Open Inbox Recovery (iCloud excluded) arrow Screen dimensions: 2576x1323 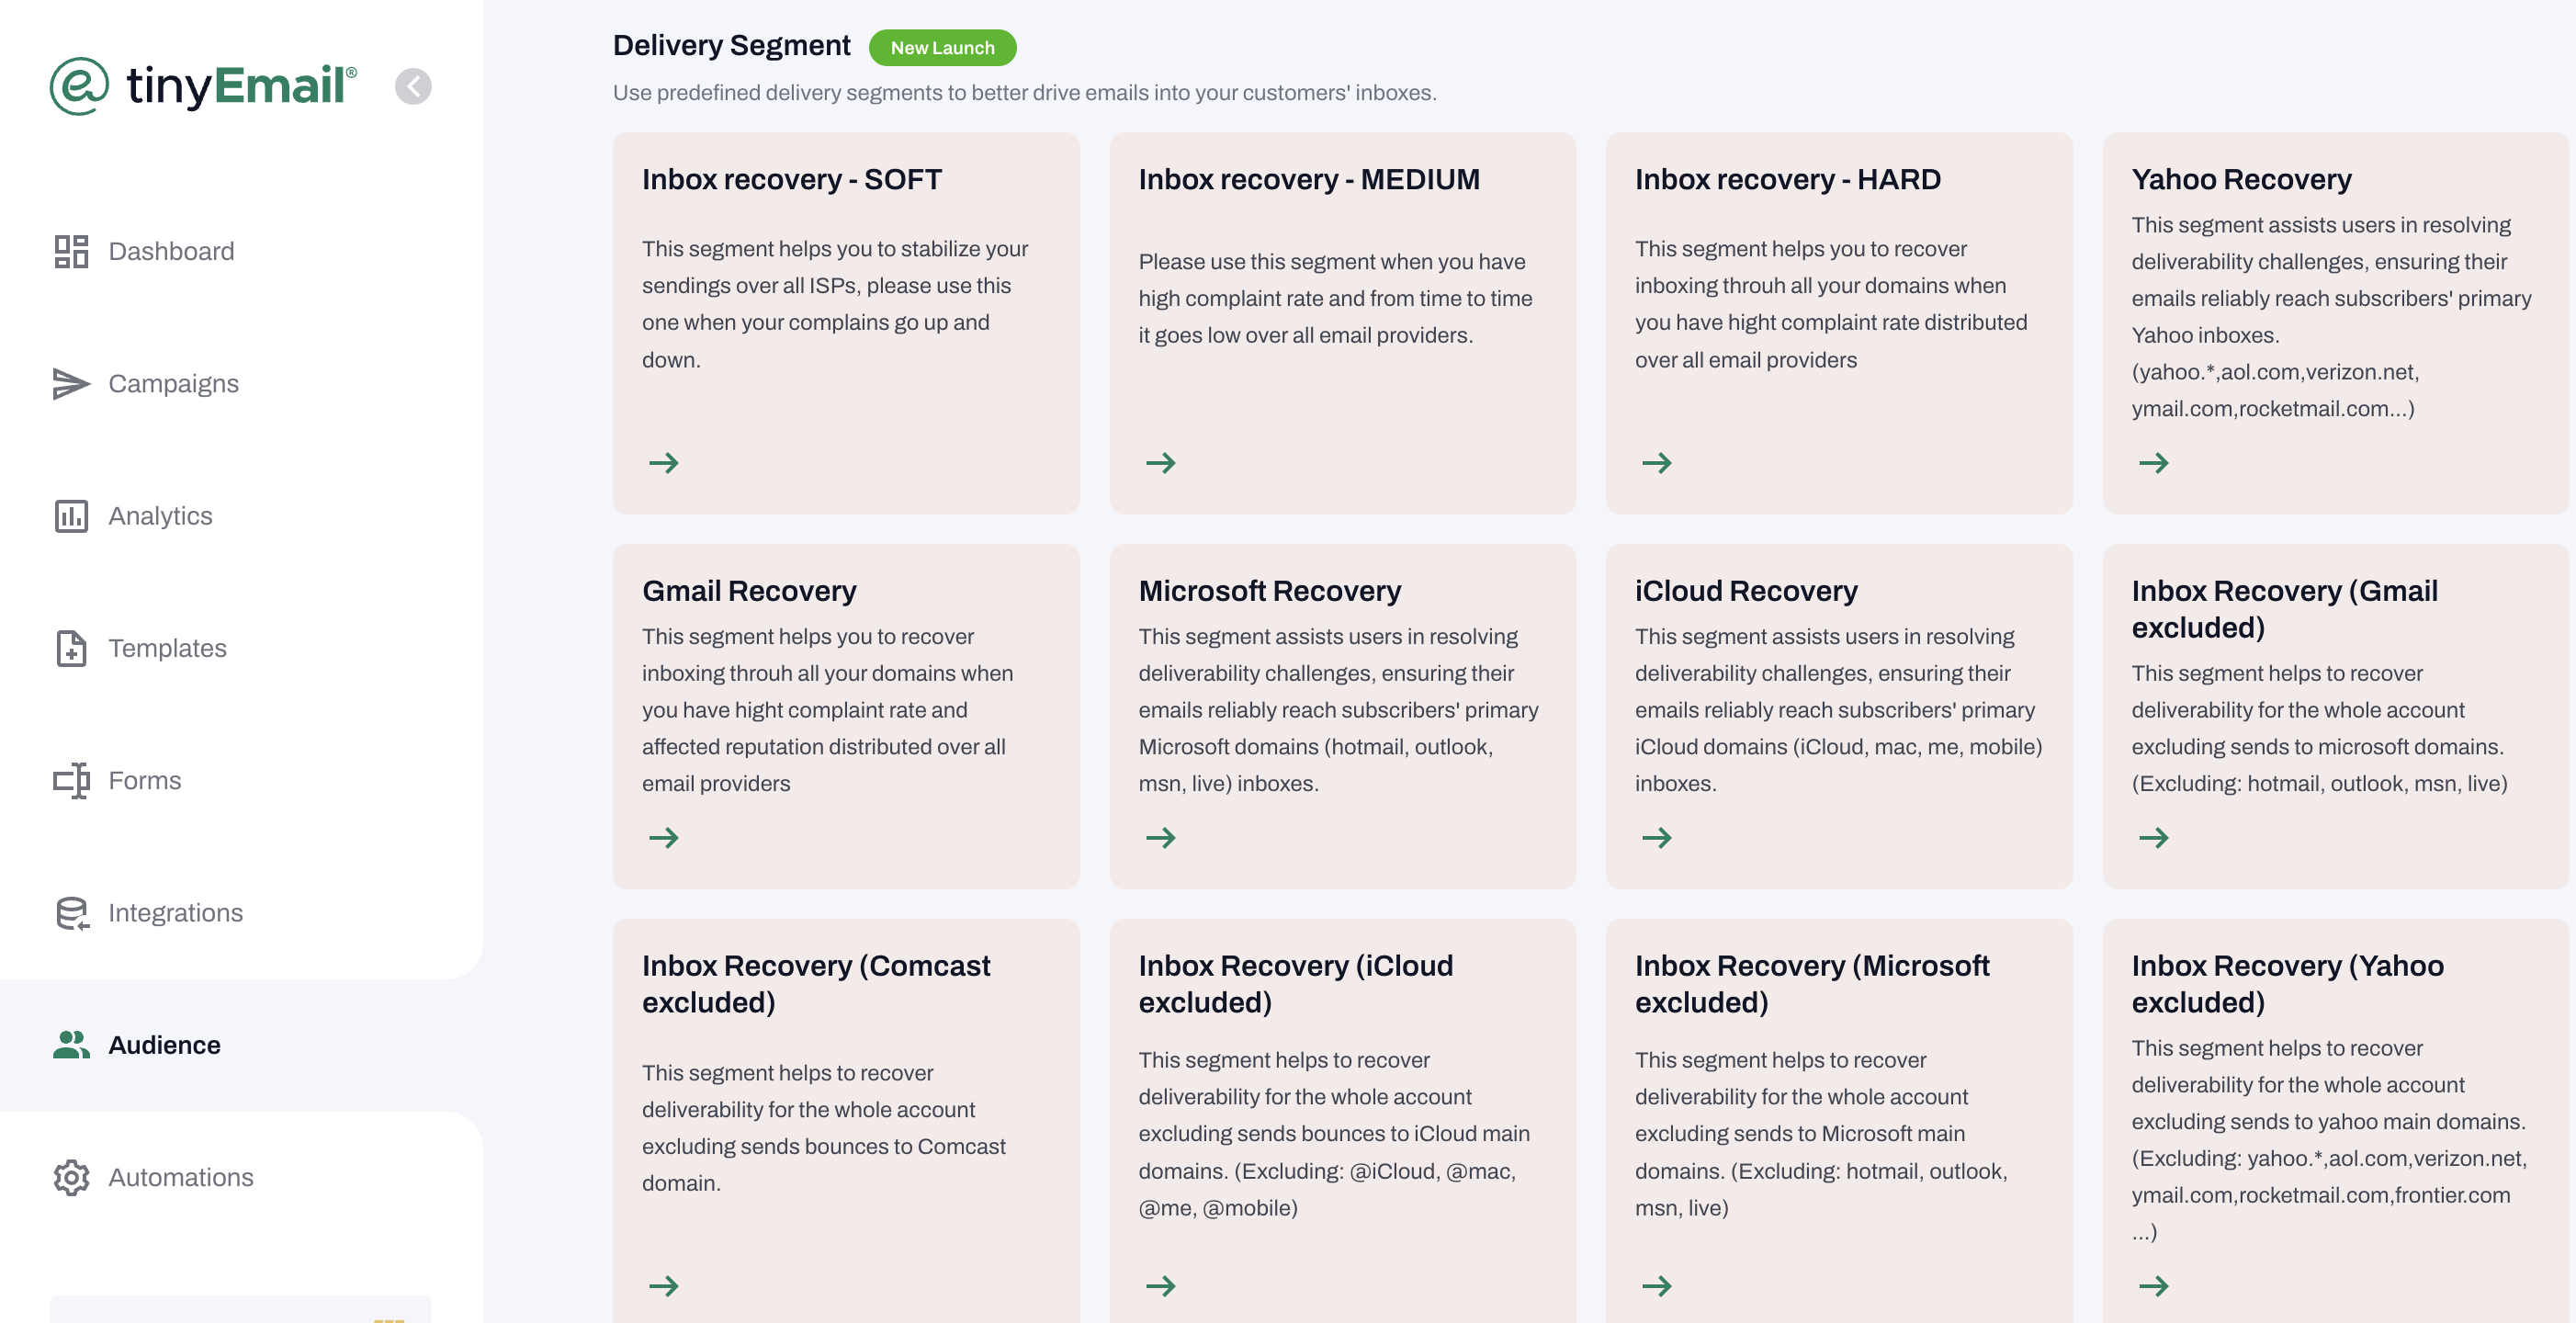coord(1160,1286)
